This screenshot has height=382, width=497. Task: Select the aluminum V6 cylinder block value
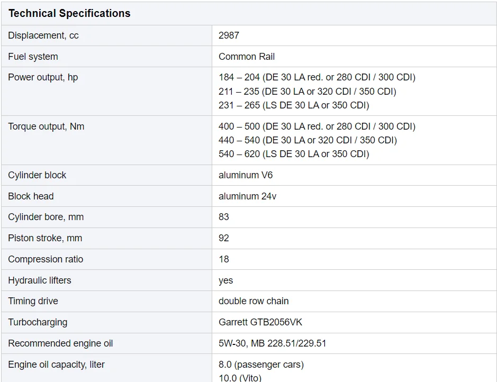point(246,175)
